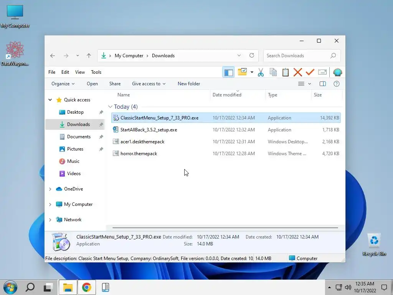Open the Organize dropdown
This screenshot has width=393, height=295.
63,84
